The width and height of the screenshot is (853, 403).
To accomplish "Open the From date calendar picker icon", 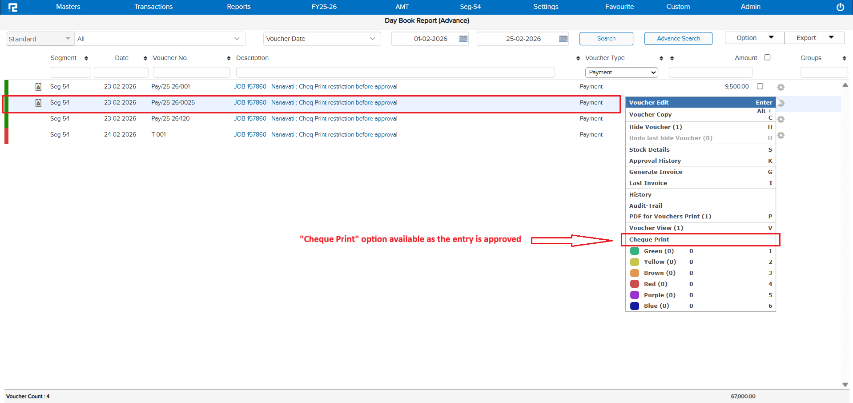I will tap(463, 39).
